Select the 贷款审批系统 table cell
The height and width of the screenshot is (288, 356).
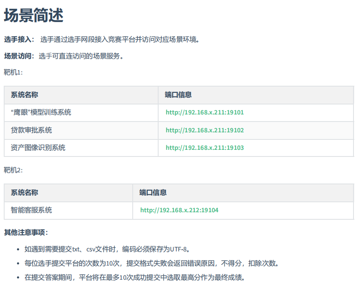point(31,130)
